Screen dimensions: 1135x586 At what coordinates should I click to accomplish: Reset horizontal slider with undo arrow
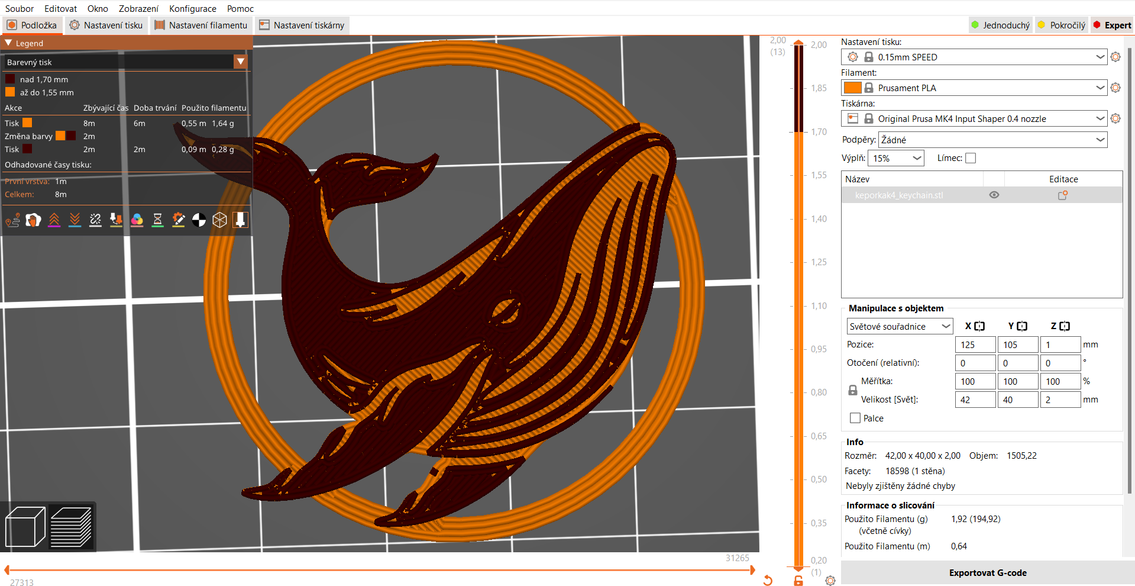coord(768,581)
